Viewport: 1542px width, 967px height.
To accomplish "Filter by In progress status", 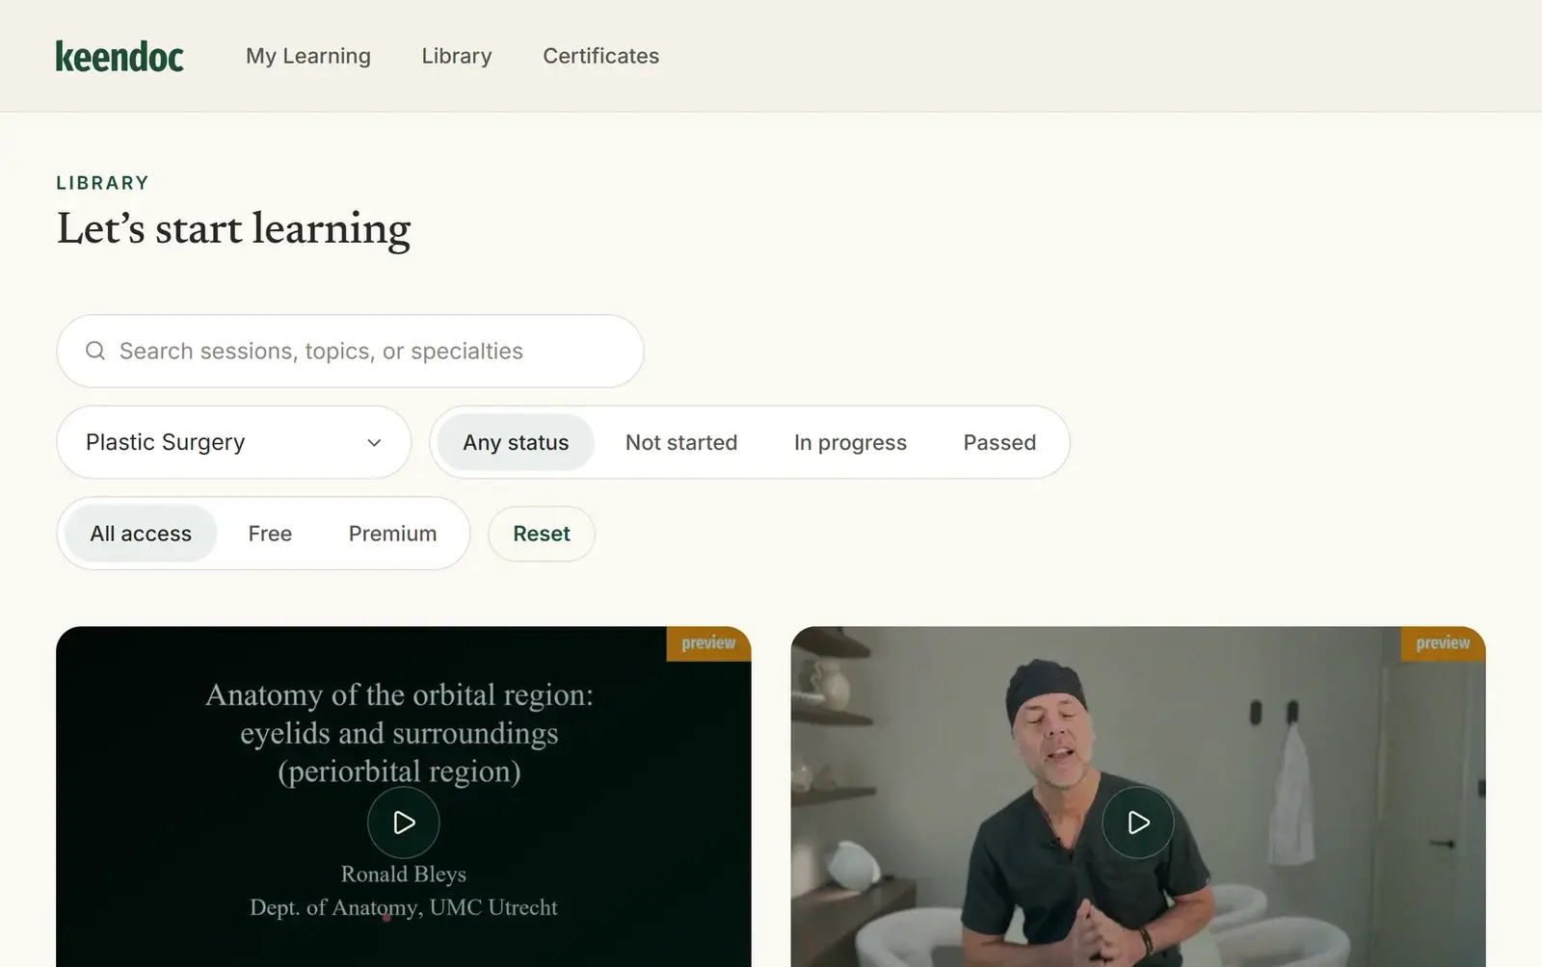I will [x=850, y=442].
